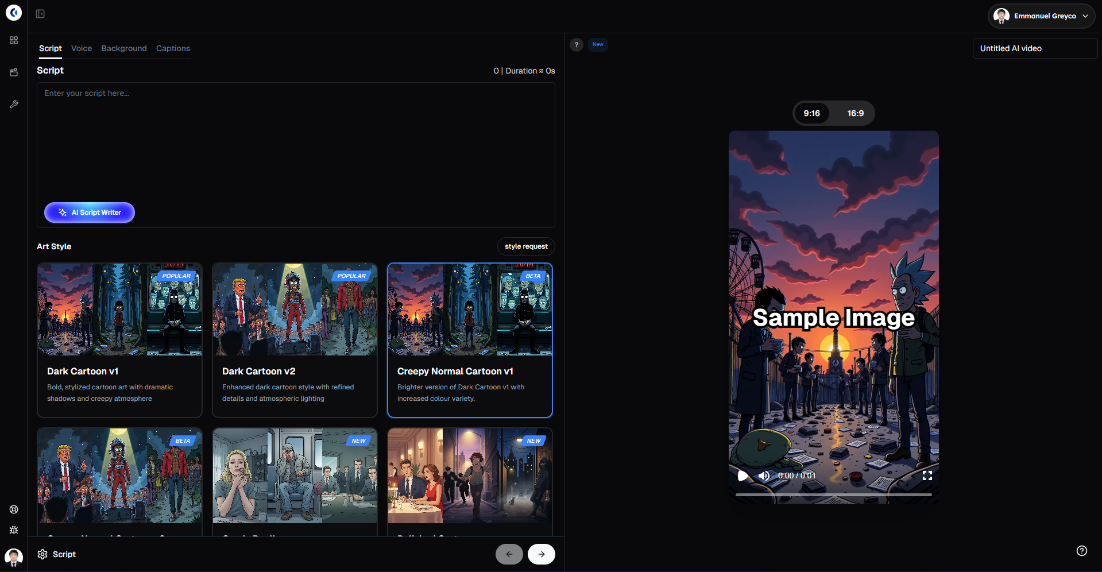Click the account avatar next to Emmanuel Greyco
The width and height of the screenshot is (1102, 572).
pos(1002,16)
